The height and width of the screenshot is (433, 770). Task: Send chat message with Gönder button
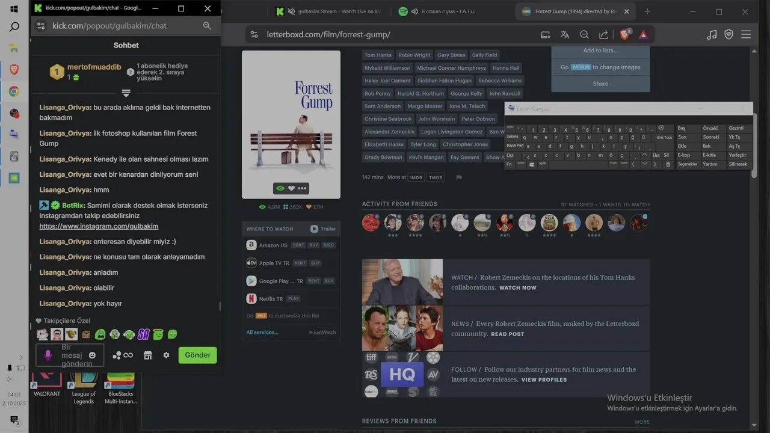point(197,355)
